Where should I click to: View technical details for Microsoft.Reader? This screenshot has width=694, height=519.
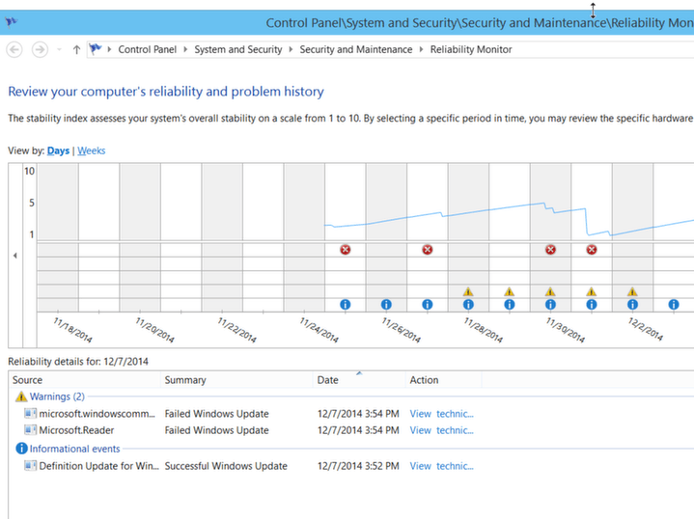(x=441, y=430)
